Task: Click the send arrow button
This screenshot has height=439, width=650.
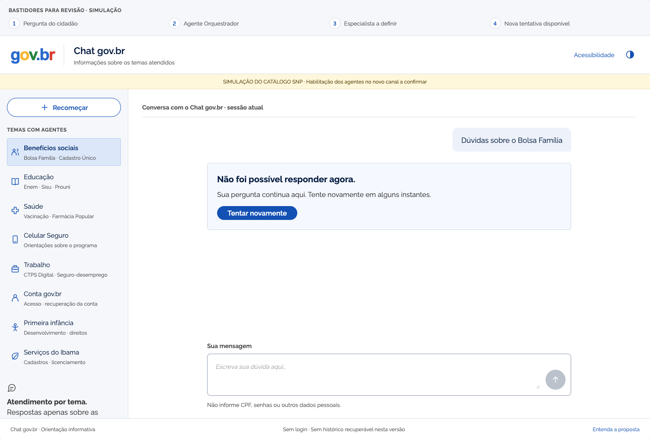Action: (555, 380)
